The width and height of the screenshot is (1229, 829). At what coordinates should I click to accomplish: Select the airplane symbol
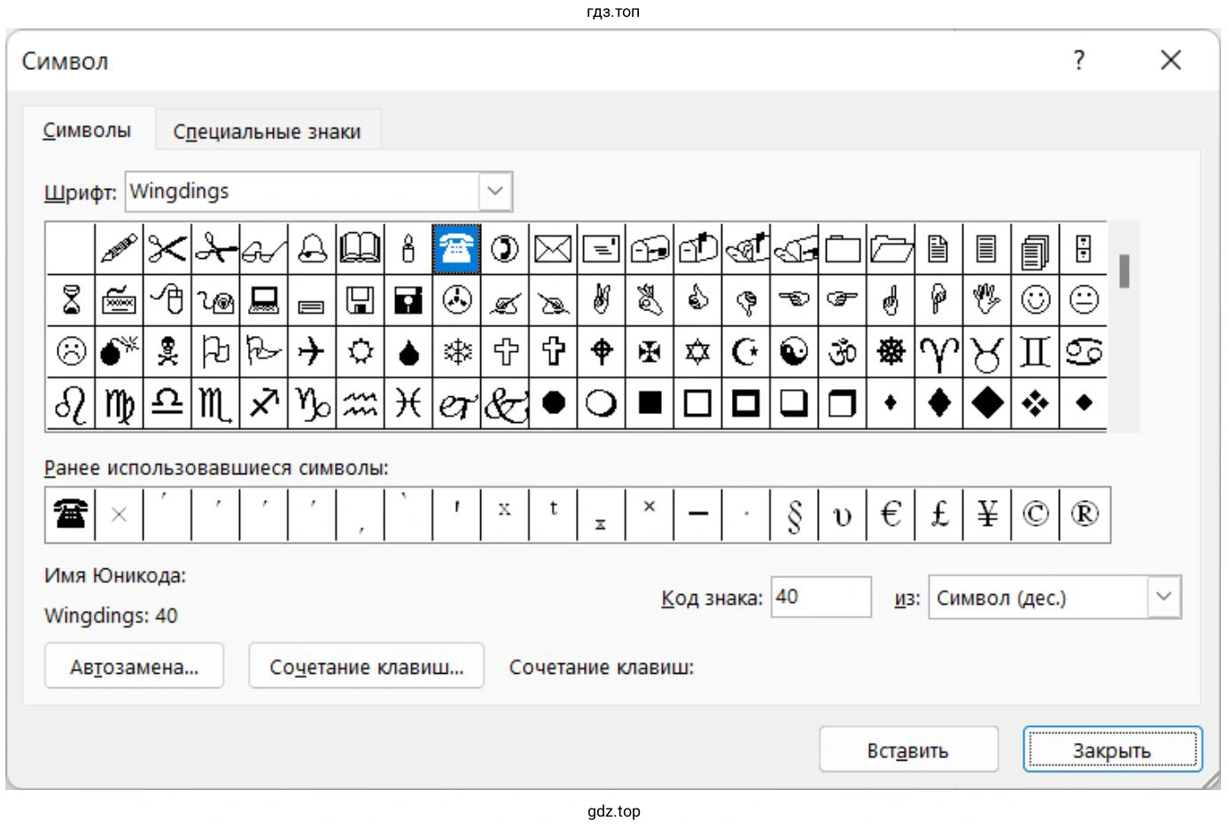(x=311, y=352)
